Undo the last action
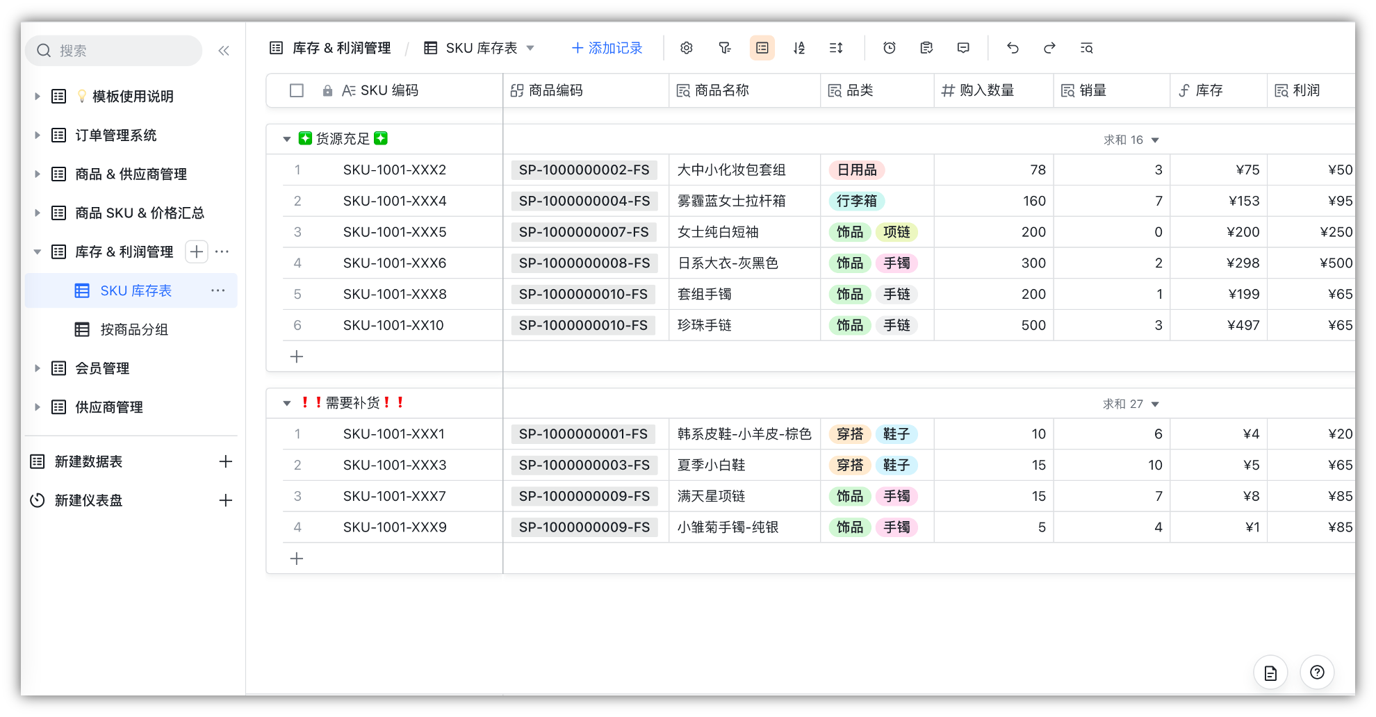1376x717 pixels. [1013, 48]
